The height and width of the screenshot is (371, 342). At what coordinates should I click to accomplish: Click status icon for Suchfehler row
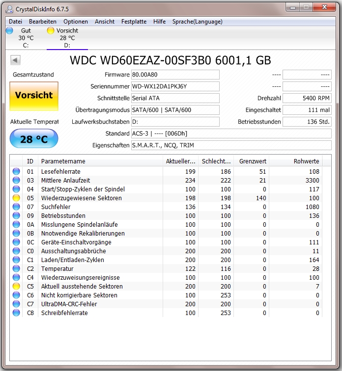point(16,207)
